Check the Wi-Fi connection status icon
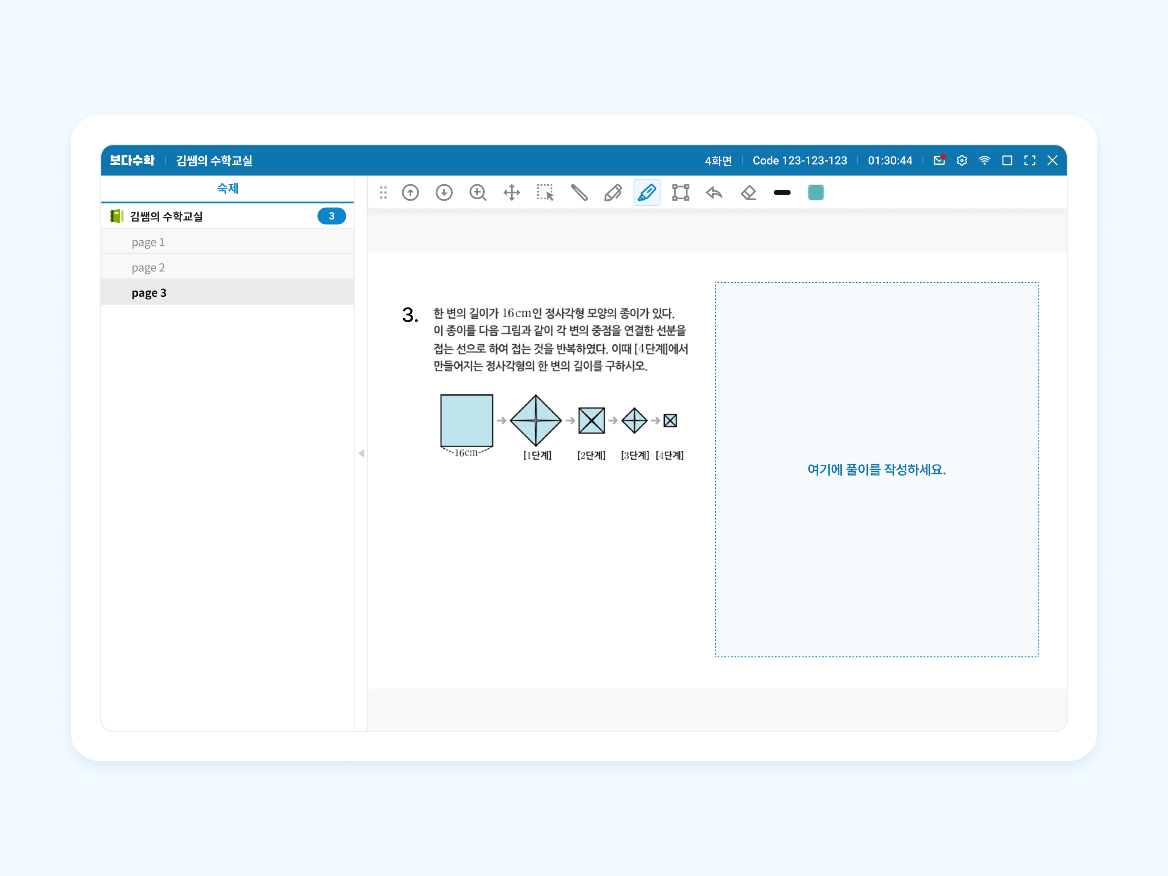 (984, 160)
